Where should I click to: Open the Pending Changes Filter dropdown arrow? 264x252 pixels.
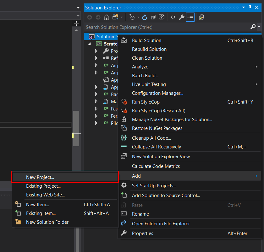pyautogui.click(x=138, y=17)
